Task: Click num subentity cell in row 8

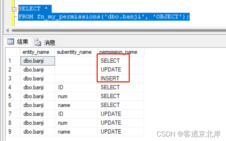Action: 76,123
